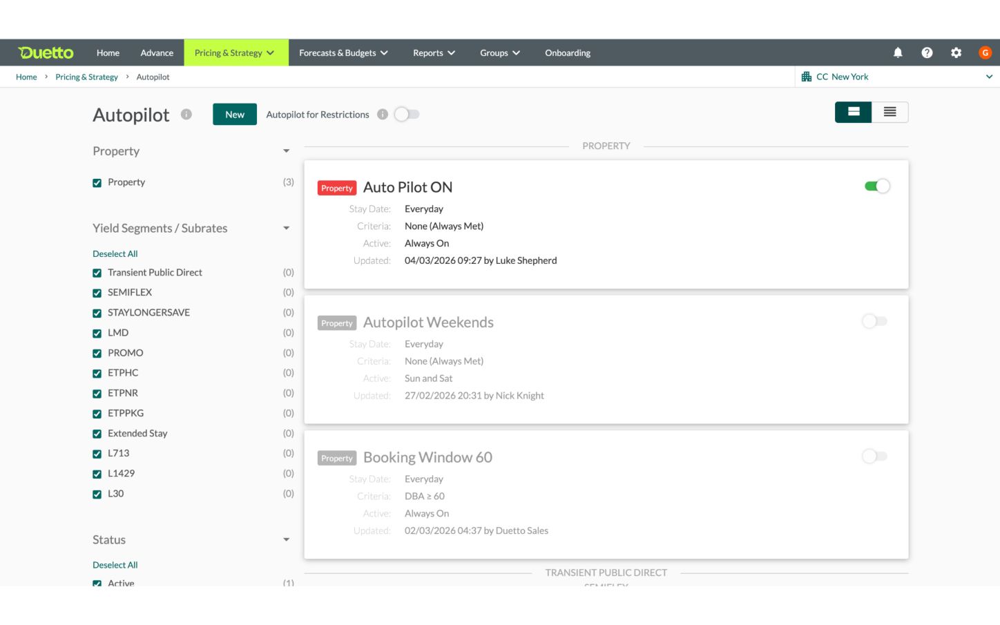Enable the Autopilot Weekends rule switch

(874, 321)
